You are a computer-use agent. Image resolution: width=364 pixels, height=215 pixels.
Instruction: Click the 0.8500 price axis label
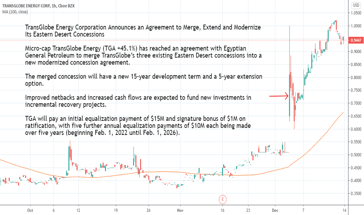coord(356,64)
